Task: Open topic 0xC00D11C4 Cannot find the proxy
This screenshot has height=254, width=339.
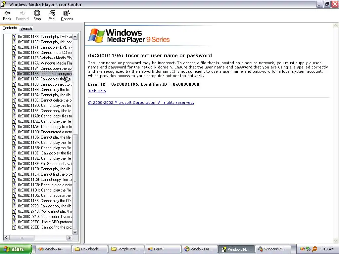Action: (45, 174)
